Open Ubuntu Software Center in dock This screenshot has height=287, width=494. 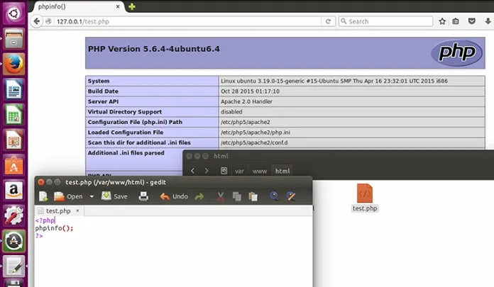click(x=13, y=166)
